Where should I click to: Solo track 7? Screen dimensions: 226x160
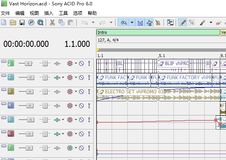click(x=89, y=148)
